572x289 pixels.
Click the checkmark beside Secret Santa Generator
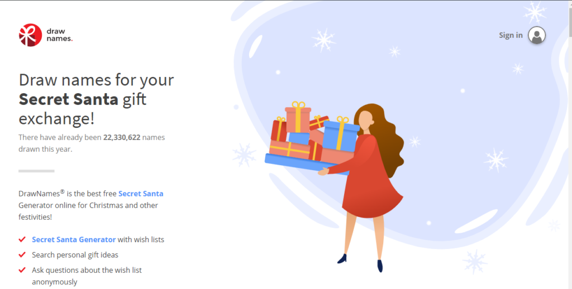(x=22, y=239)
